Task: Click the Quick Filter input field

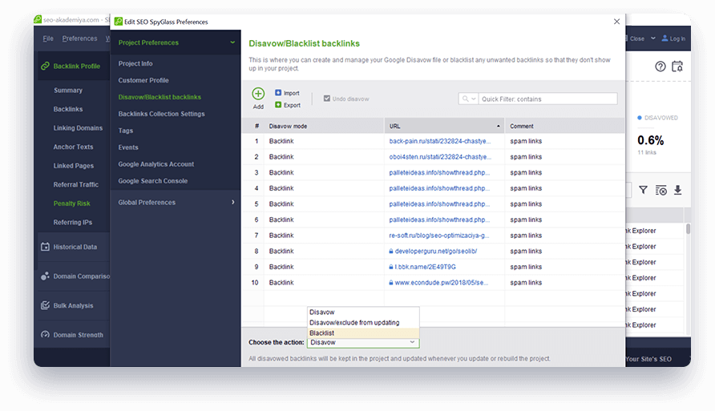Action: tap(547, 99)
